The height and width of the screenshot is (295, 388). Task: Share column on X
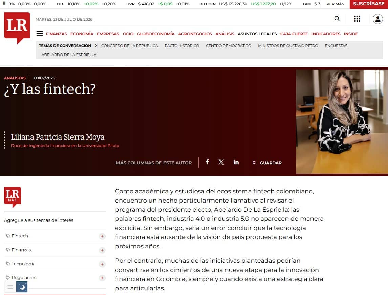(x=221, y=162)
